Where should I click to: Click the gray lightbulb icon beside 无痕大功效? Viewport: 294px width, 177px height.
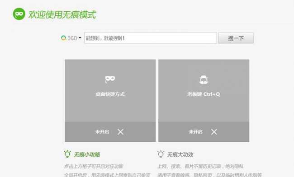[161, 154]
